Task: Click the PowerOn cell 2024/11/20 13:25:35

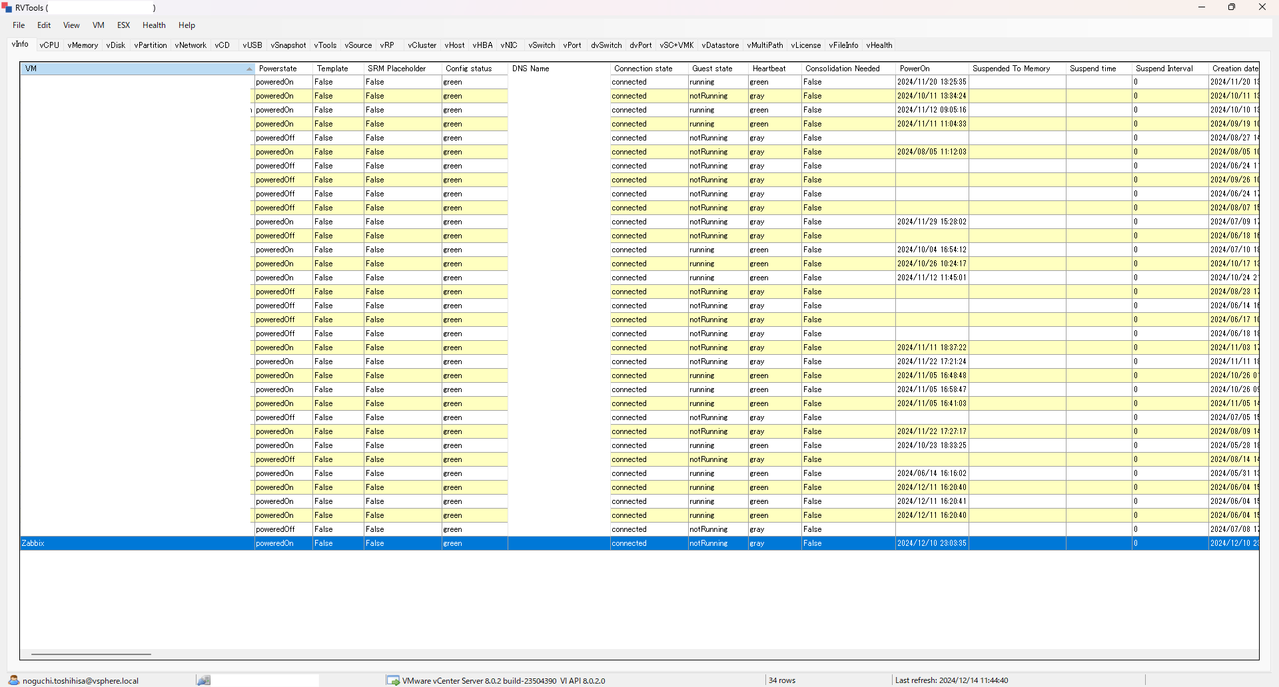Action: coord(932,82)
